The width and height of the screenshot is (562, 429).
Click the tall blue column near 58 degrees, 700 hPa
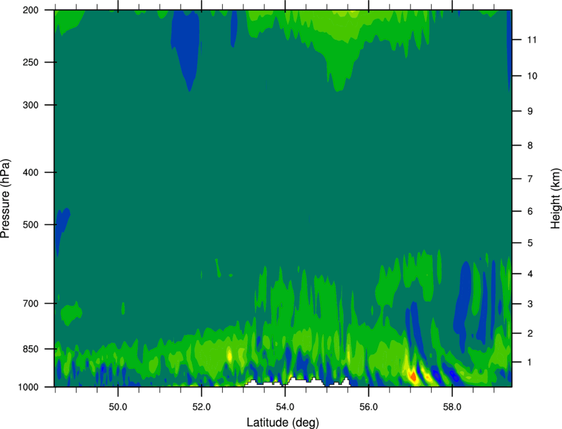462,304
